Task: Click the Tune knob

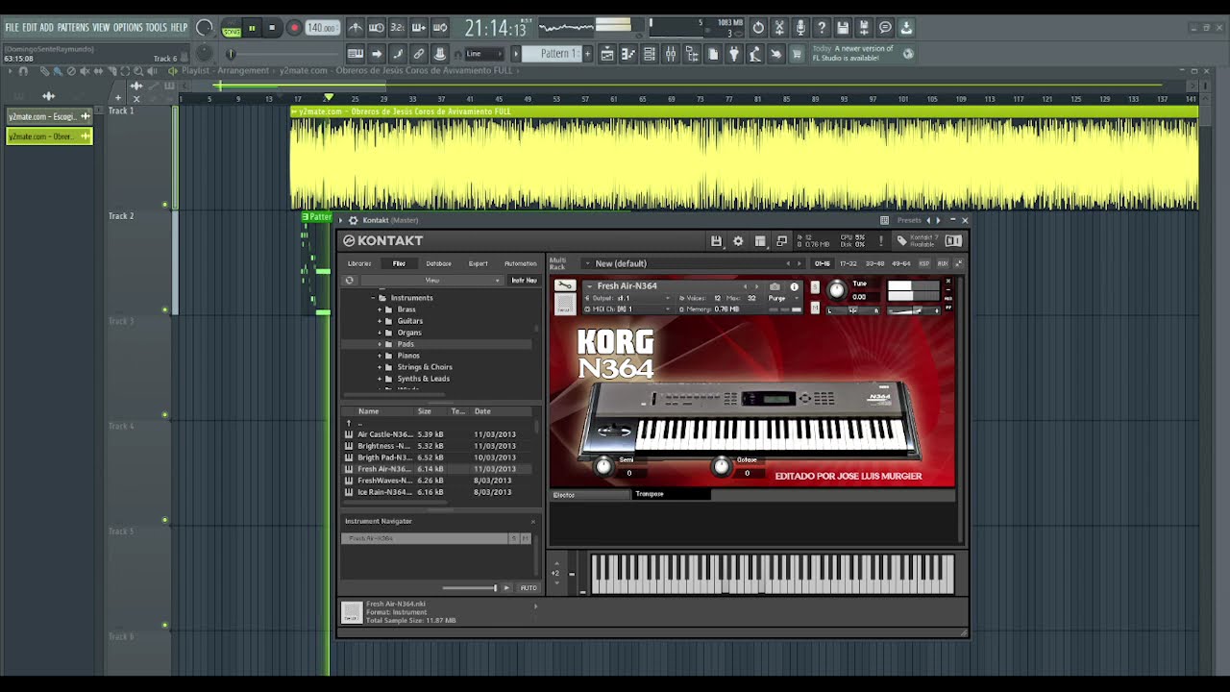Action: (x=837, y=289)
